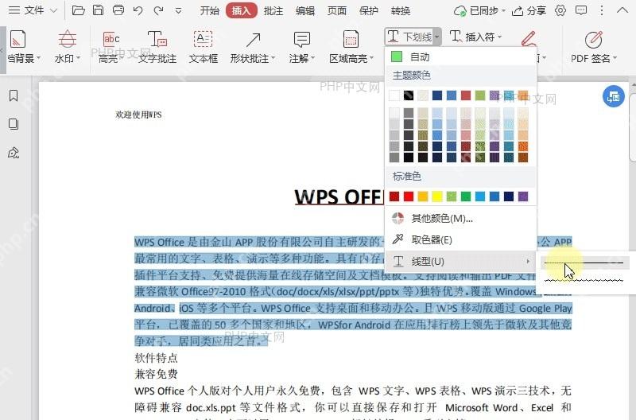Expand the quick access toolbar dropdown

pos(178,11)
